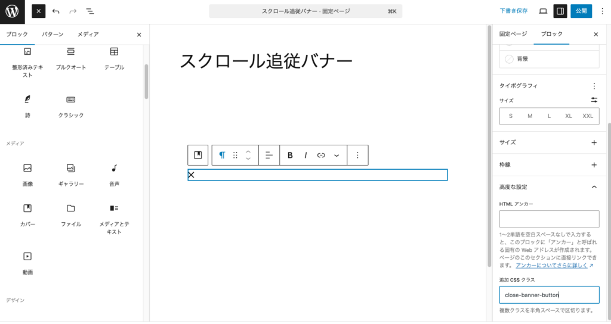Image resolution: width=611 pixels, height=324 pixels.
Task: Undo the last change
Action: pyautogui.click(x=56, y=11)
